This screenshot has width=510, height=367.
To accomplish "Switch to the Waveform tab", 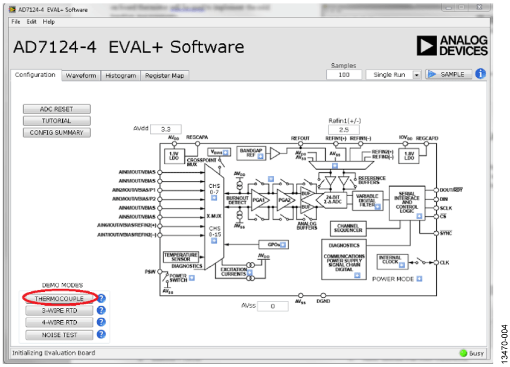I will 81,75.
